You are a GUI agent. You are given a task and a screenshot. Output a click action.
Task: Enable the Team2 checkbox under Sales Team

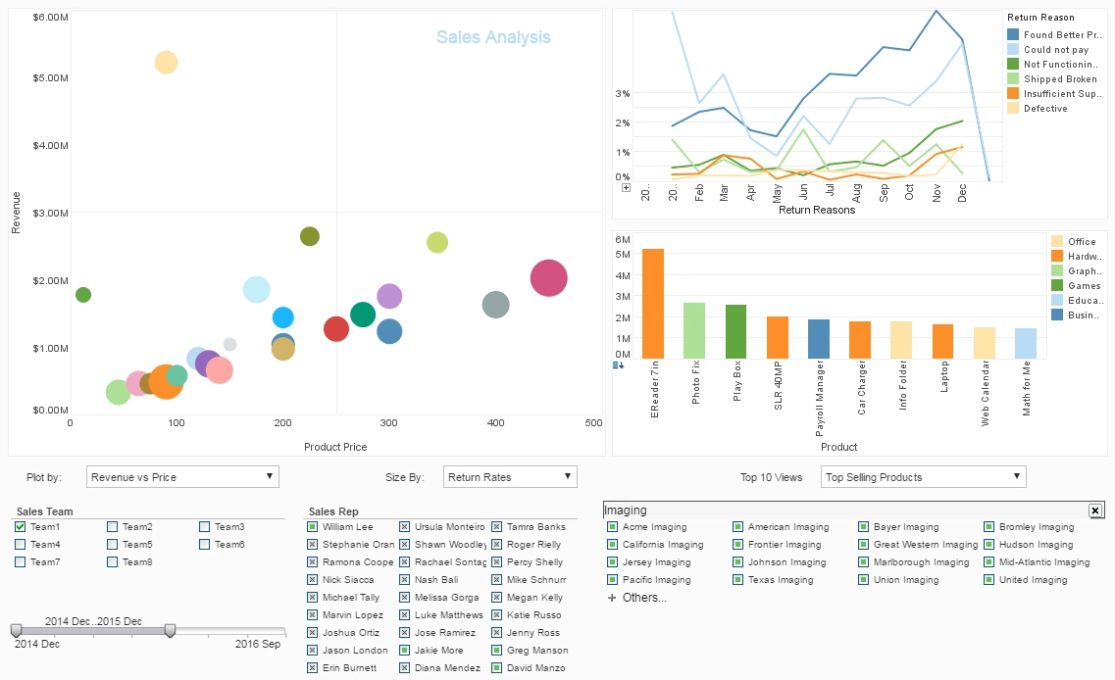coord(111,526)
